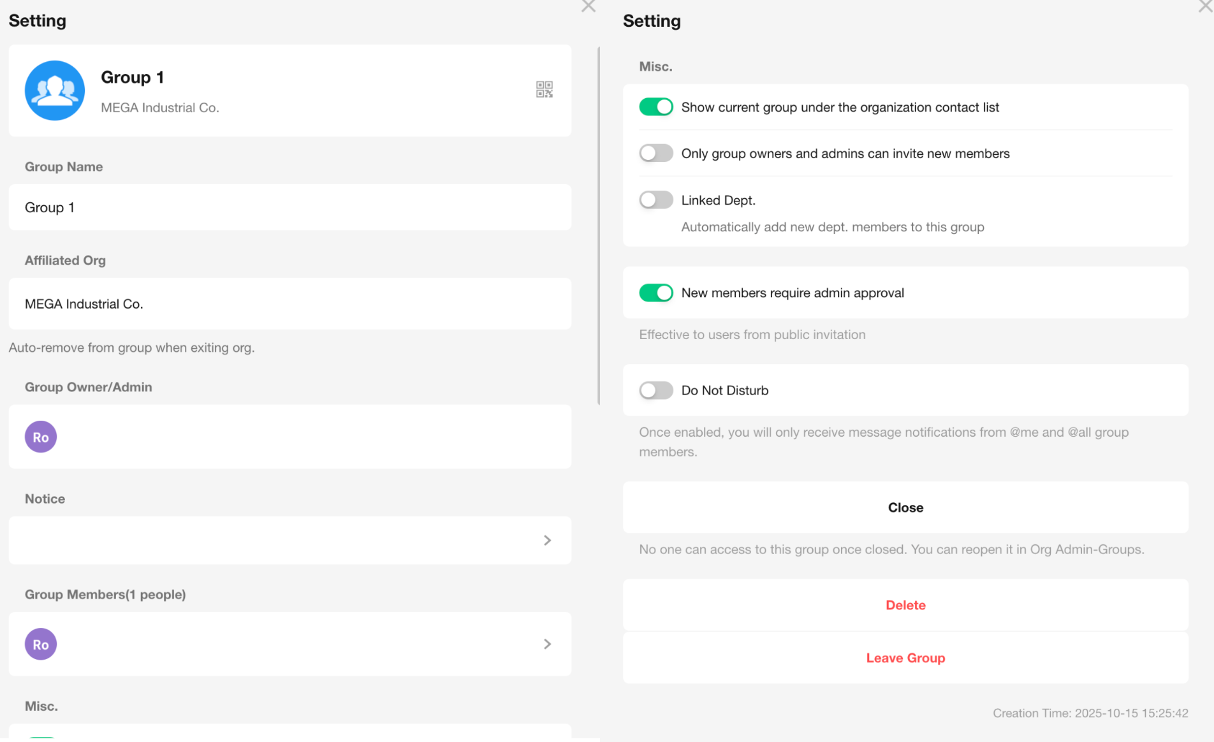Screen dimensions: 1214x742
Task: Click the Affiliated Org field
Action: (289, 303)
